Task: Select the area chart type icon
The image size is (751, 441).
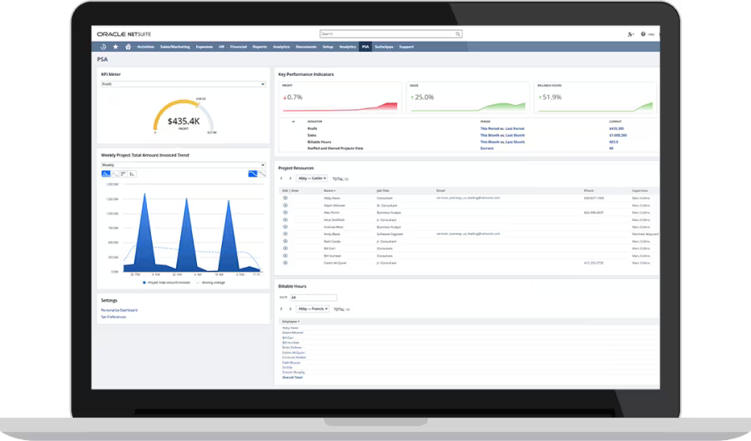Action: coord(106,173)
